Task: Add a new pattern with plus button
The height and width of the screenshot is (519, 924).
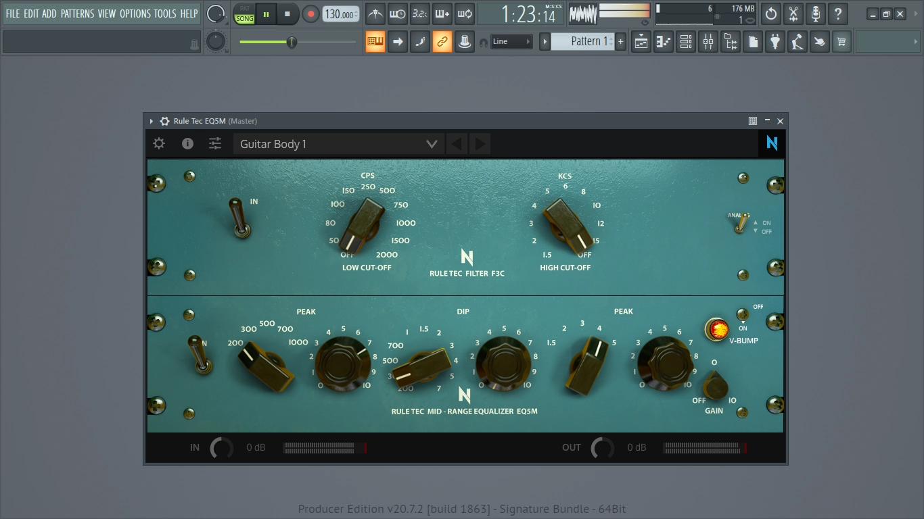Action: click(620, 42)
